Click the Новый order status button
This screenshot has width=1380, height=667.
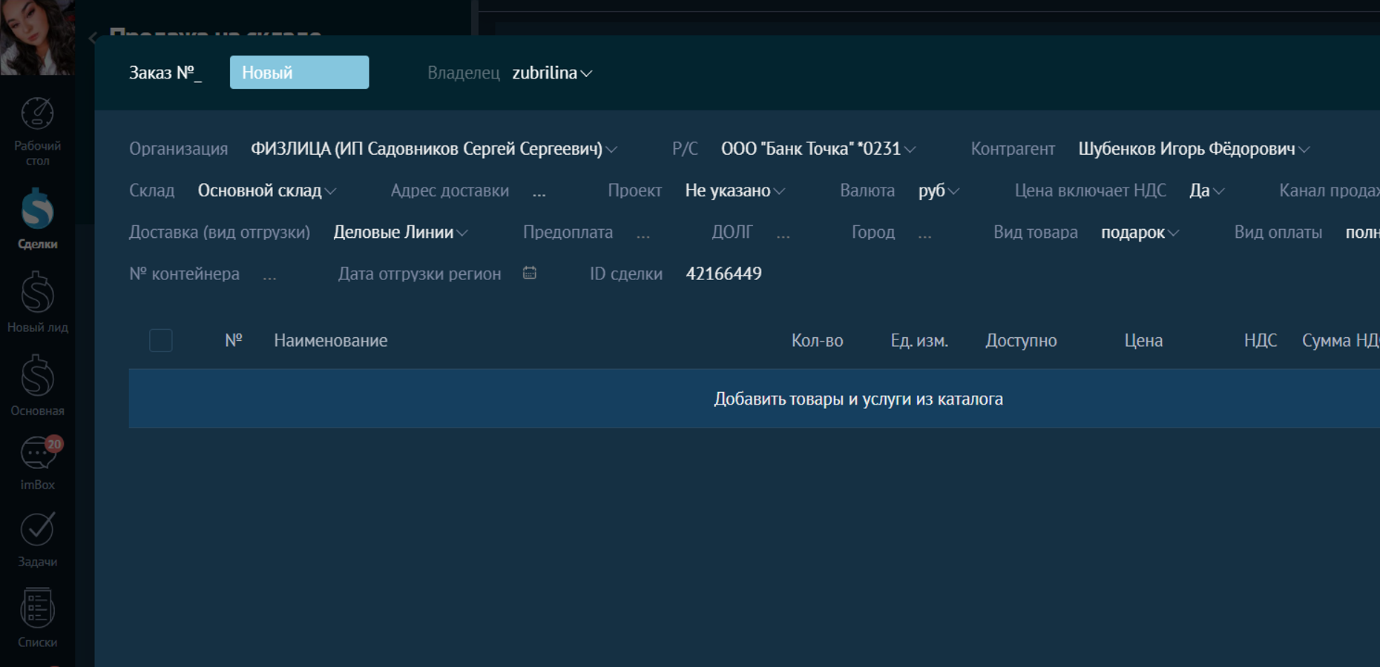tap(299, 73)
